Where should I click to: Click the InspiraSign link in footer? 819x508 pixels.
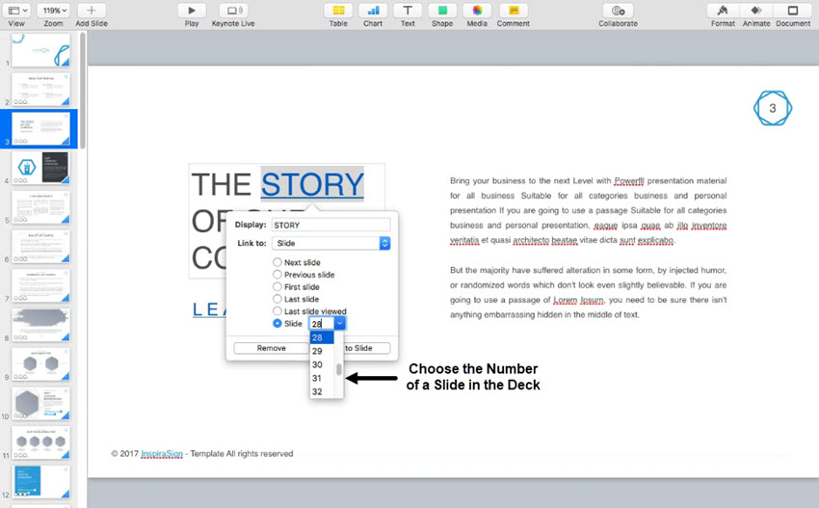click(x=162, y=454)
